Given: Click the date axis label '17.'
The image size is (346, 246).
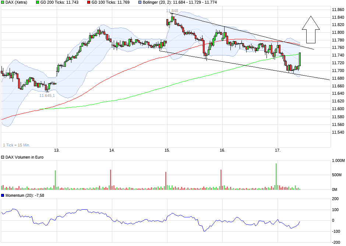Looking at the screenshot, I should click(278, 150).
